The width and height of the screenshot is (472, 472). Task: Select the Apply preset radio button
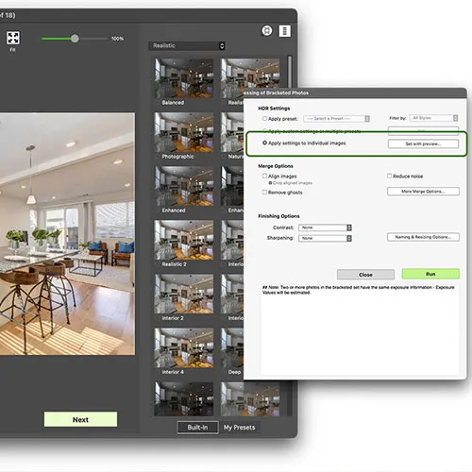pos(264,119)
